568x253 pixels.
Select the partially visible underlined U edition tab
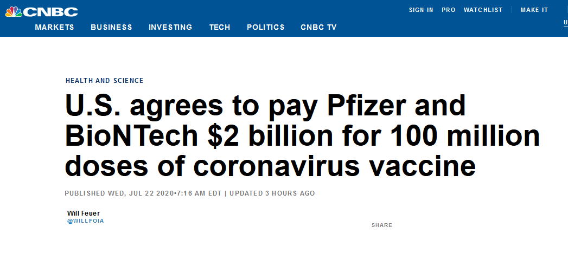(x=565, y=23)
